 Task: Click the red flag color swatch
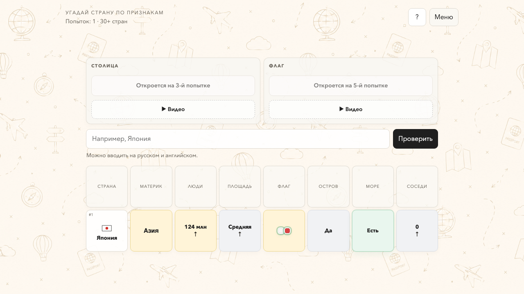tap(287, 231)
